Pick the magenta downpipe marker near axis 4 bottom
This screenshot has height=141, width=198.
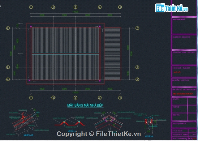[100, 81]
